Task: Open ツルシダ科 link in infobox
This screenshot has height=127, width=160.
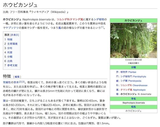Action: pyautogui.click(x=126, y=85)
